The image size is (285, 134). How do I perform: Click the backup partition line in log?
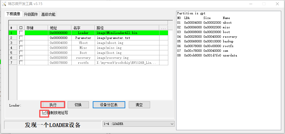click(205, 41)
